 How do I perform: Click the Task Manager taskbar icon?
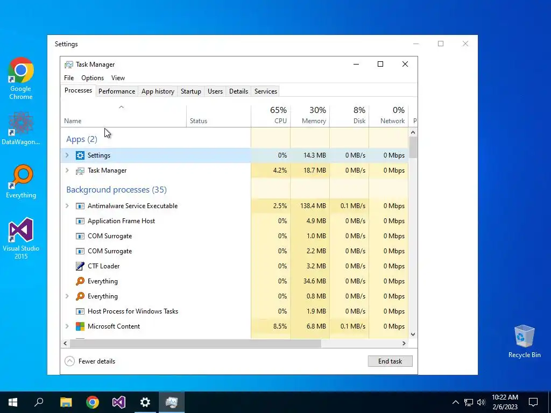point(172,402)
